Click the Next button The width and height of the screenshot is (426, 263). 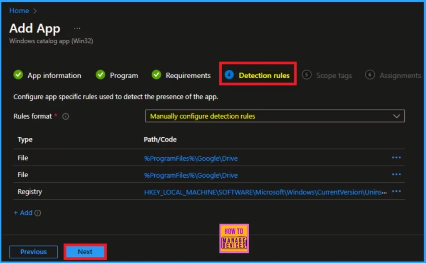[x=85, y=252]
